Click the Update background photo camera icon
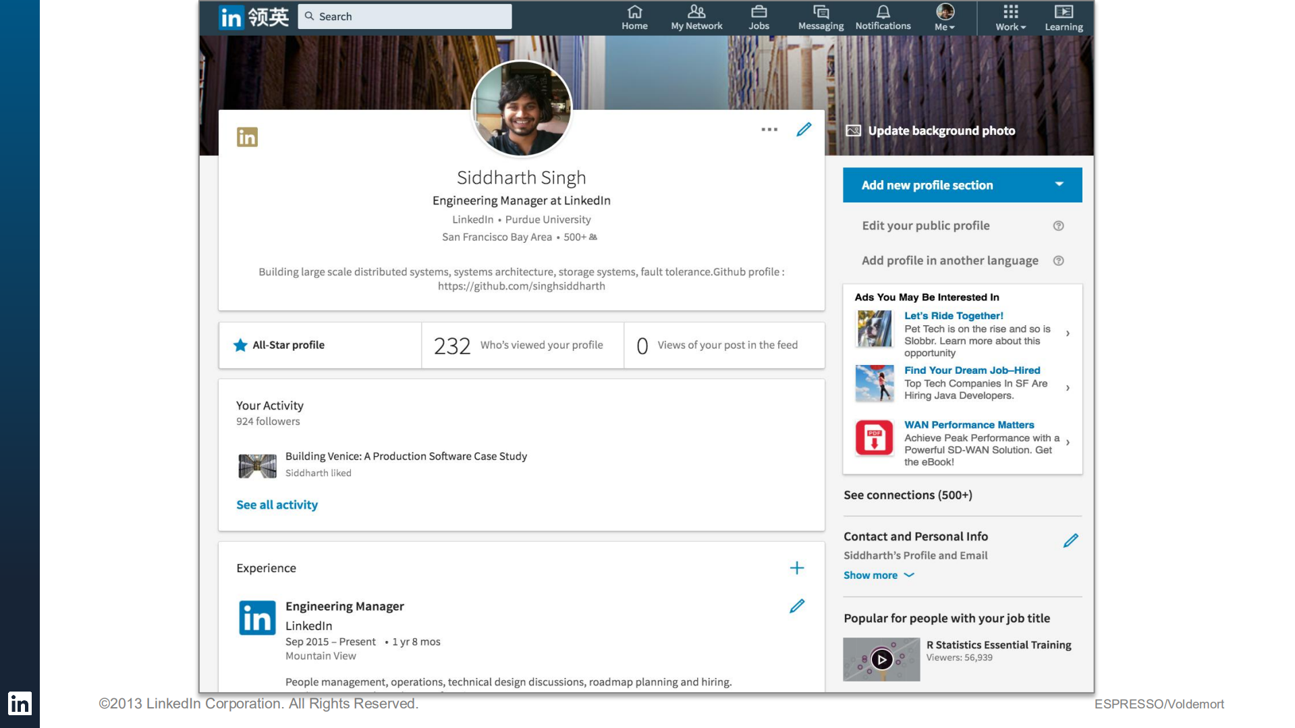 pyautogui.click(x=853, y=130)
